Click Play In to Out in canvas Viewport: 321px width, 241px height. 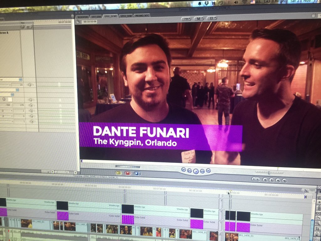coord(190,170)
